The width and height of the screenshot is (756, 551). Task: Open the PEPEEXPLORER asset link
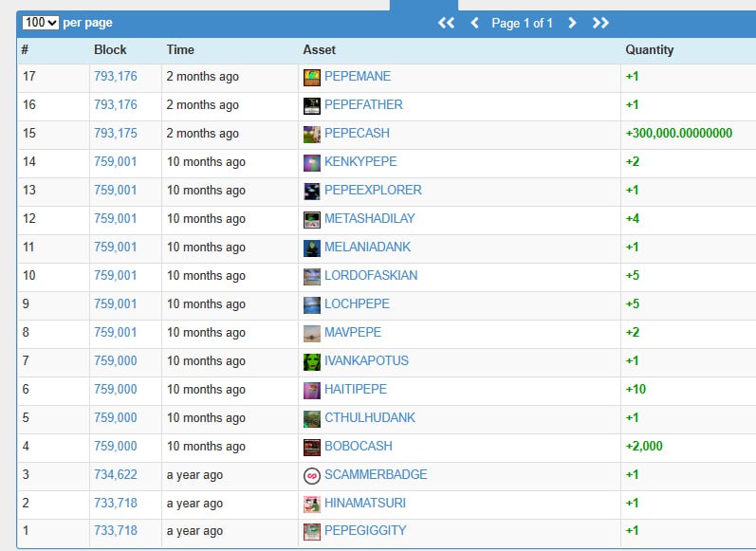click(373, 190)
